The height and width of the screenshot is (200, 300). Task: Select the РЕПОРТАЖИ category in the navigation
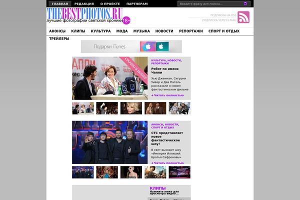[191, 31]
